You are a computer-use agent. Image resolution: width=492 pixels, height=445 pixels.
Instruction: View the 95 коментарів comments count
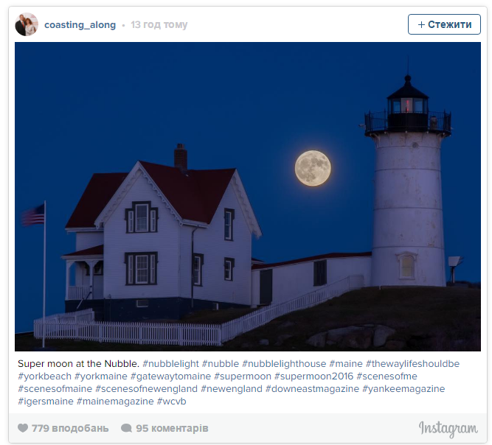[172, 428]
